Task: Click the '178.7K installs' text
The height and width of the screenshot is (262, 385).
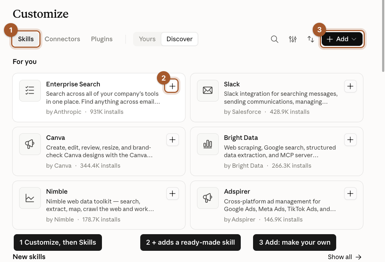Action: pyautogui.click(x=101, y=219)
